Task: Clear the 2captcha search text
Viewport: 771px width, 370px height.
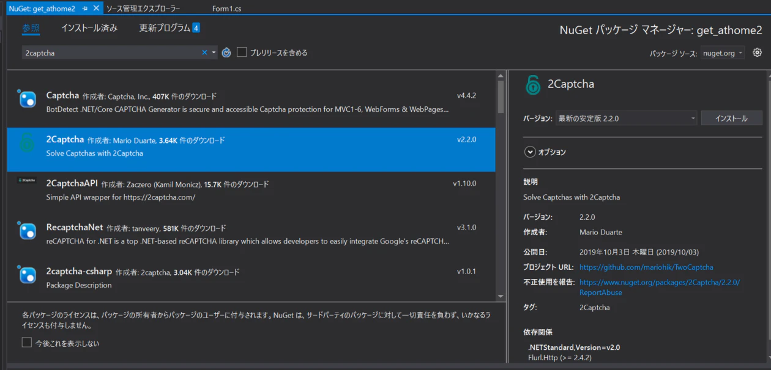Action: (204, 53)
